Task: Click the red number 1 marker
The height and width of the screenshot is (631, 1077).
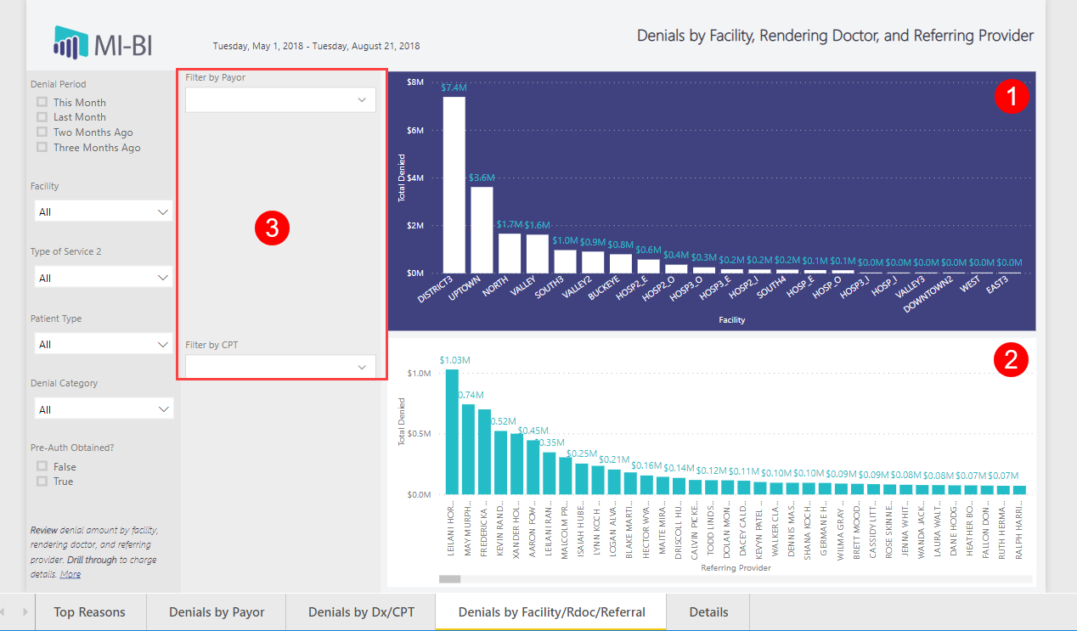Action: tap(1011, 97)
